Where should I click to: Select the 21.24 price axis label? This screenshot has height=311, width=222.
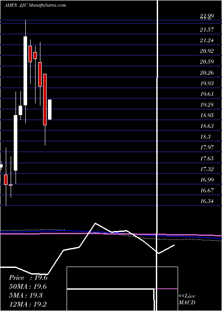point(207,41)
